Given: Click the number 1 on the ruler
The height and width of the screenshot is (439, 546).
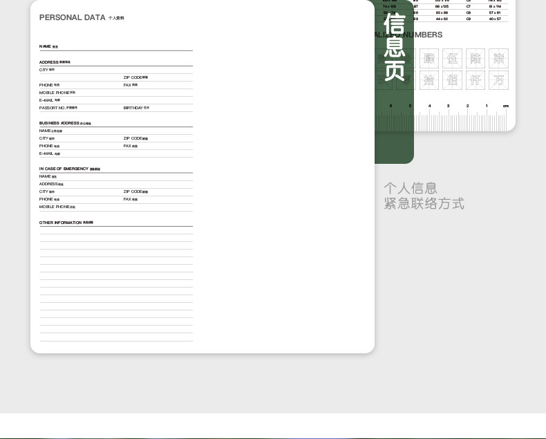Looking at the screenshot, I should (x=487, y=106).
